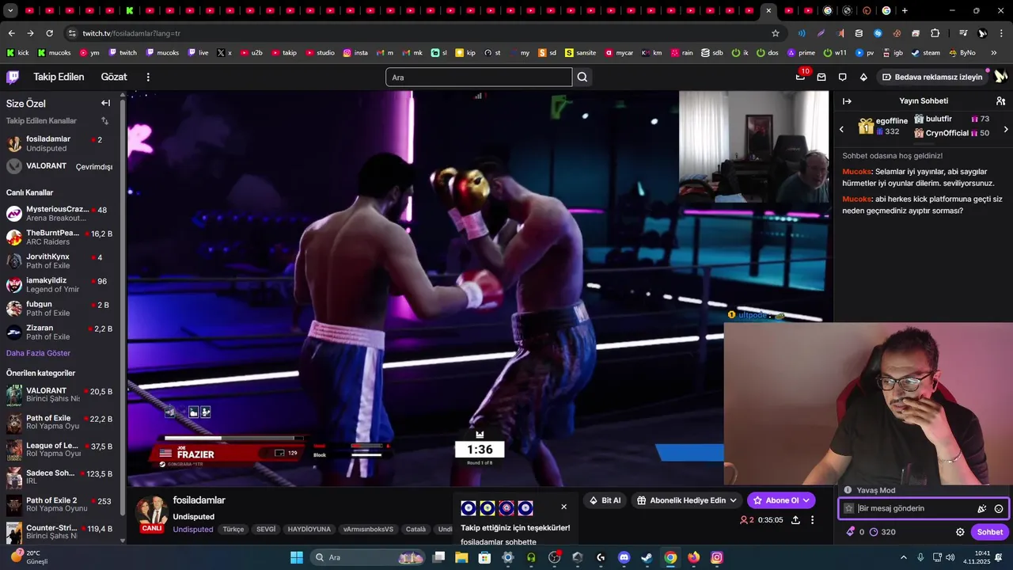Image resolution: width=1013 pixels, height=570 pixels.
Task: Open iamakyildiz live channel
Action: pos(62,285)
